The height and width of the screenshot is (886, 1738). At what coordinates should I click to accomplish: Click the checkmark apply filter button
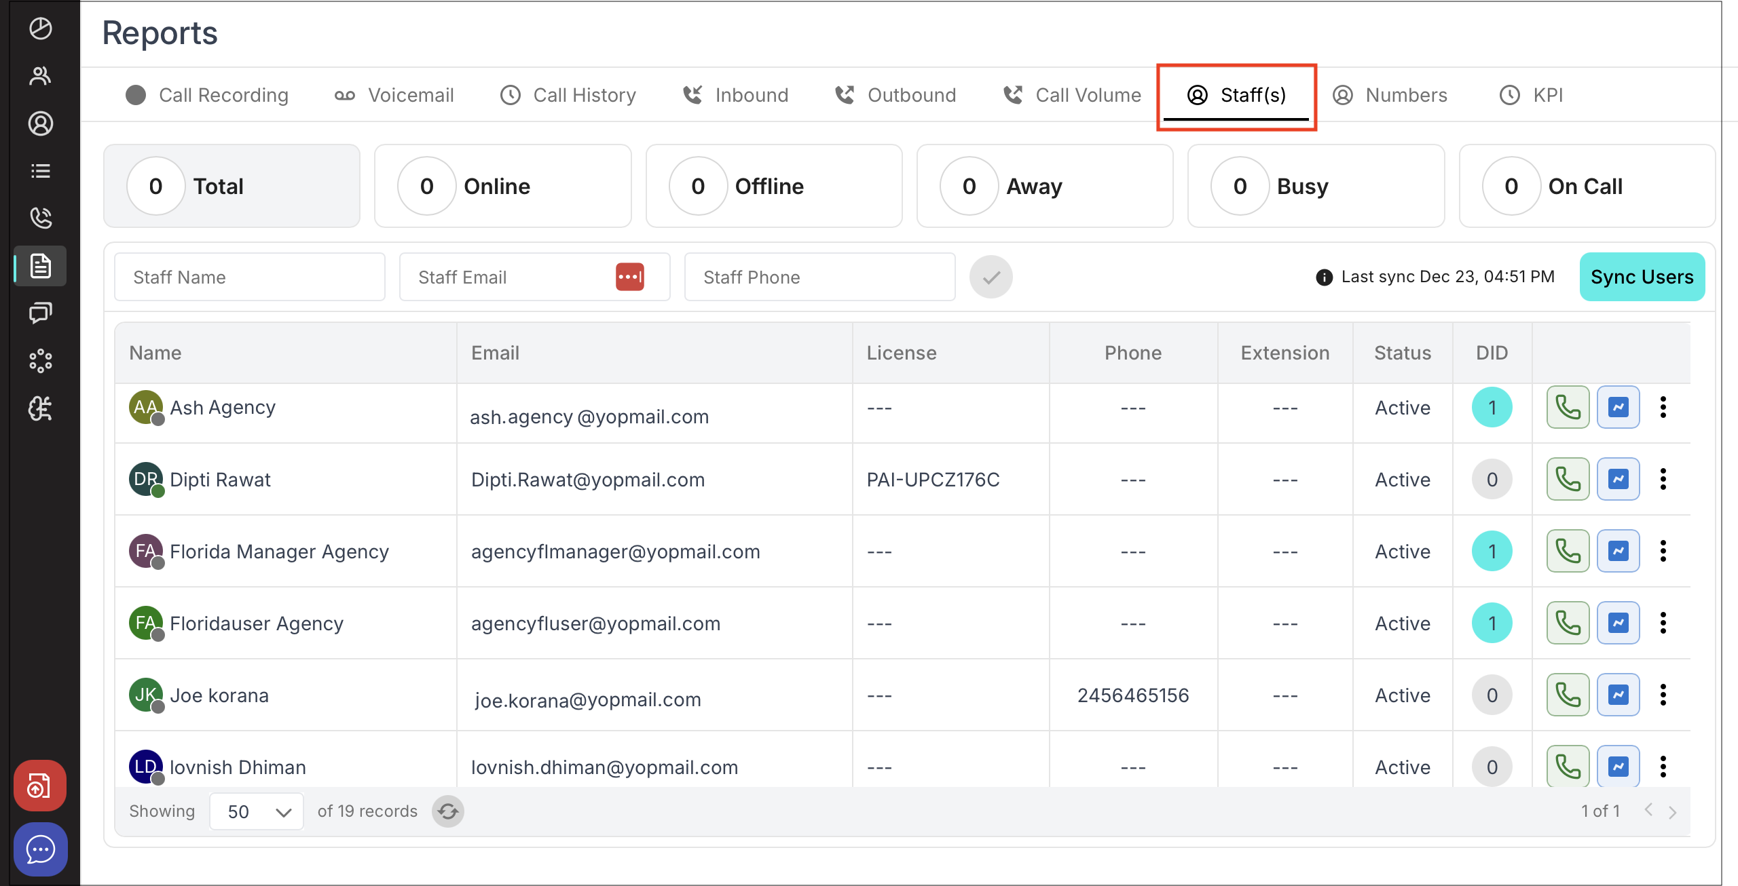click(x=991, y=277)
